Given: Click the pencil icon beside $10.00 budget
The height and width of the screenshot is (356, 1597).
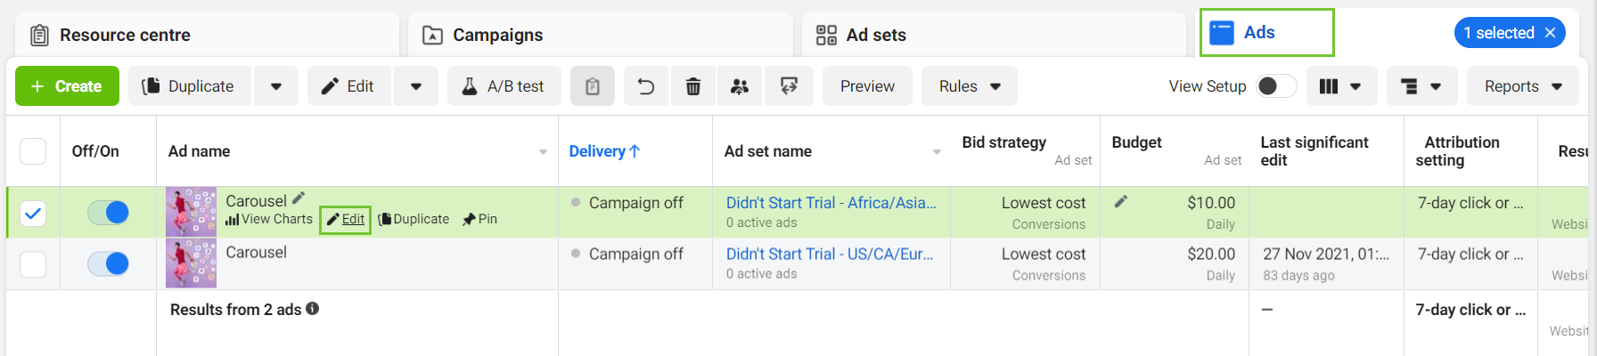Looking at the screenshot, I should [x=1121, y=202].
